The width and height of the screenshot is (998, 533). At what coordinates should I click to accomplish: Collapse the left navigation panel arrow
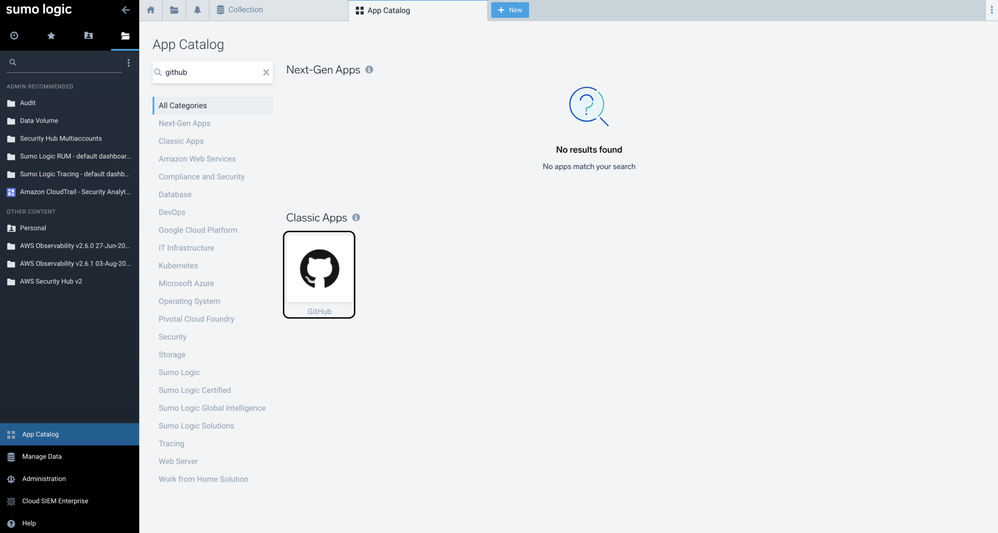point(126,10)
